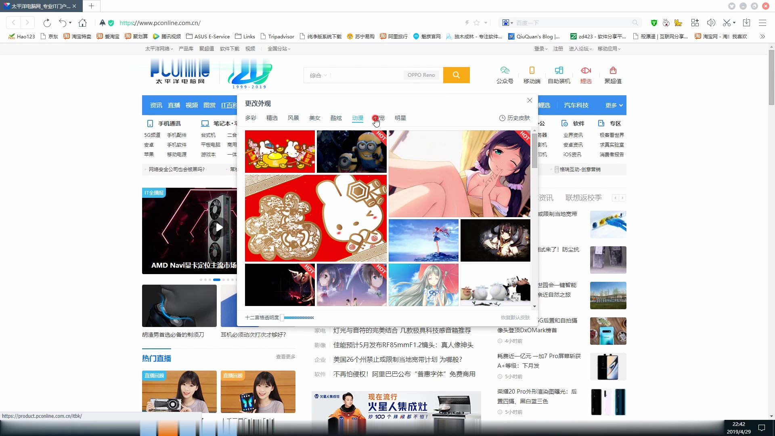The width and height of the screenshot is (775, 436).
Task: Click the rocket speed-mode icon in address bar
Action: tap(102, 23)
